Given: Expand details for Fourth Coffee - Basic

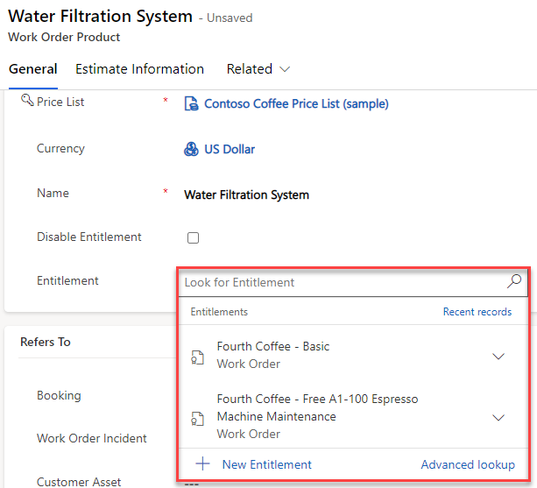Looking at the screenshot, I should tap(498, 357).
